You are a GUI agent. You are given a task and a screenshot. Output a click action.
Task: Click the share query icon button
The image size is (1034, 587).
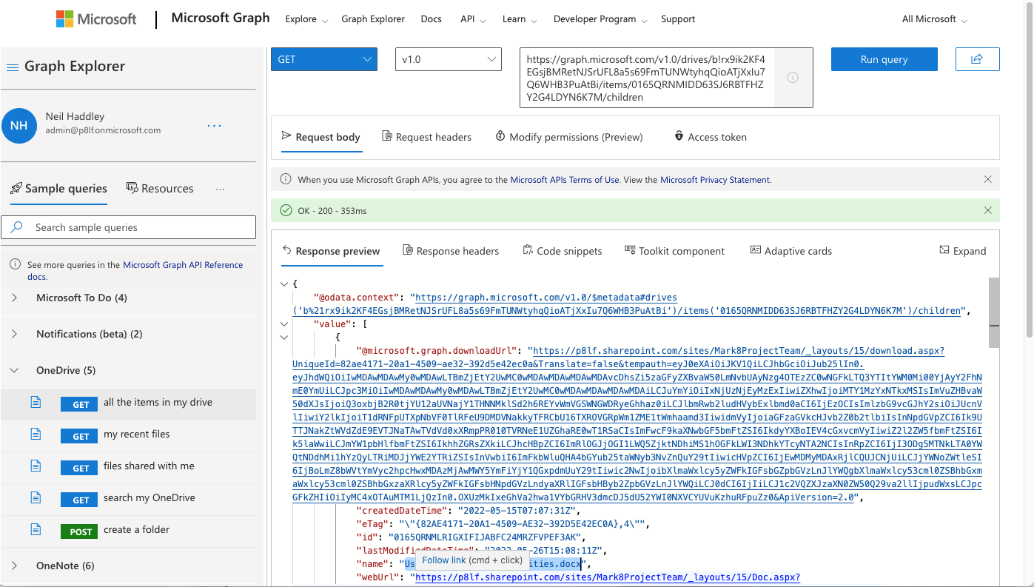click(977, 59)
